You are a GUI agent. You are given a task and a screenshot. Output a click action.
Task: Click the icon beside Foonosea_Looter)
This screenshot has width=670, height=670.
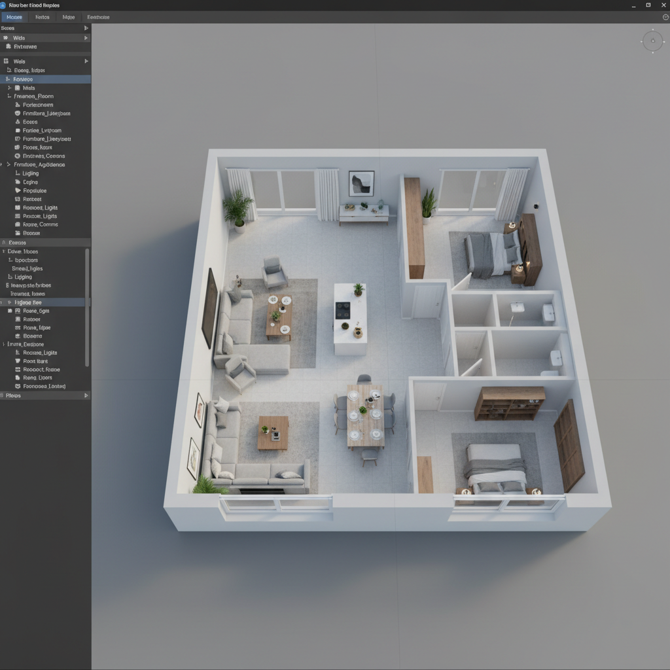[x=18, y=386]
